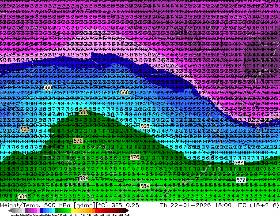Click the 'GFS 0.25' model label
Viewport: 280px width, 216px height.
(125, 205)
